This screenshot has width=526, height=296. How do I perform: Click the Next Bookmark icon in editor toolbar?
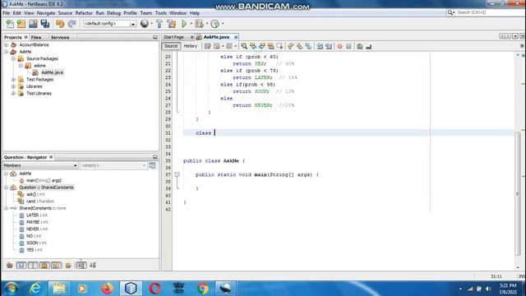pyautogui.click(x=299, y=46)
